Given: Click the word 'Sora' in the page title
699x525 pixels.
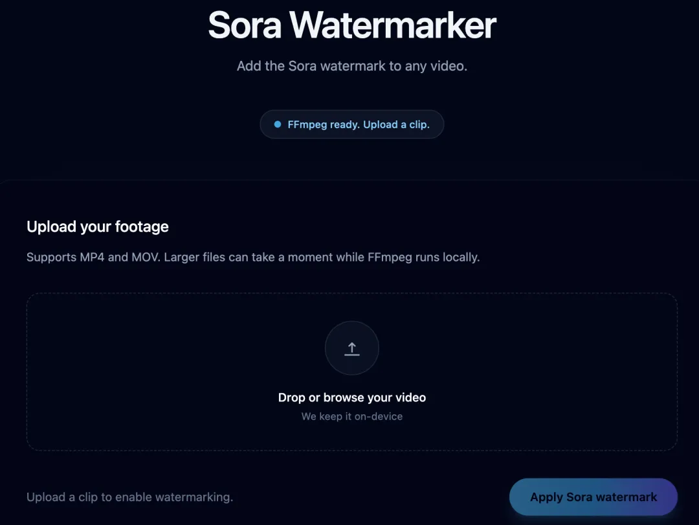Looking at the screenshot, I should 245,26.
